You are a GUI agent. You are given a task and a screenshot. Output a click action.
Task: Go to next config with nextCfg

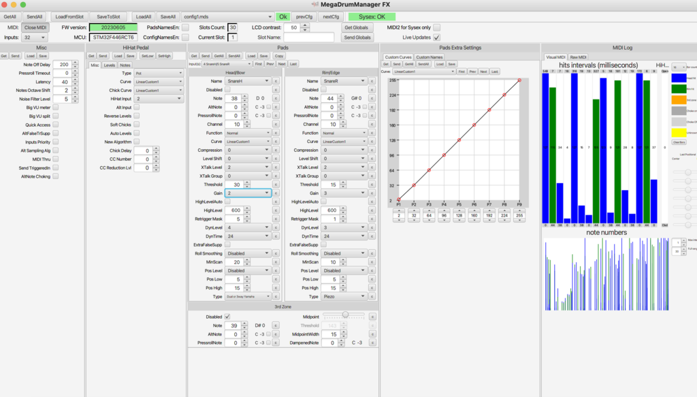click(331, 17)
